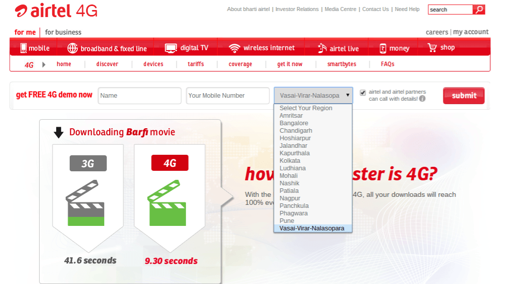Select Hoshiarpur from region list
The height and width of the screenshot is (284, 509).
point(313,138)
